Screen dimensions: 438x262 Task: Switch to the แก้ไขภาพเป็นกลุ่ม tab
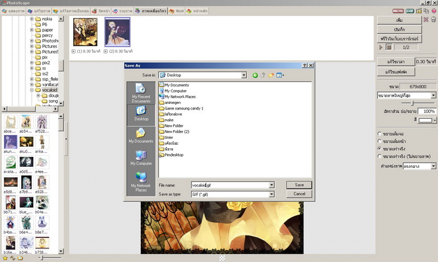(x=71, y=11)
